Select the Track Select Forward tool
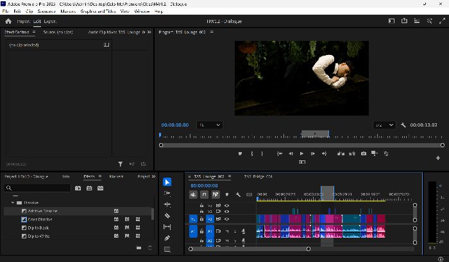The width and height of the screenshot is (449, 262). click(x=167, y=193)
